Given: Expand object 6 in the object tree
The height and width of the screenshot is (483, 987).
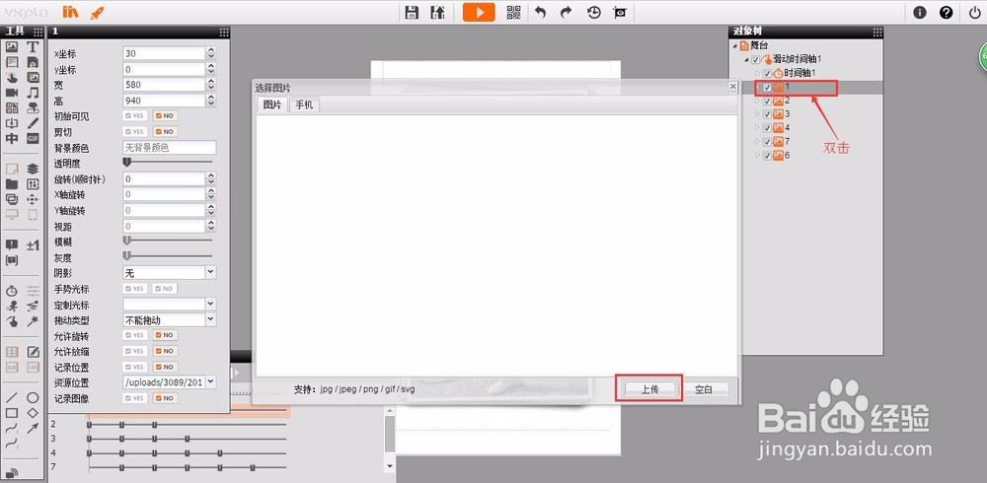Looking at the screenshot, I should click(757, 156).
